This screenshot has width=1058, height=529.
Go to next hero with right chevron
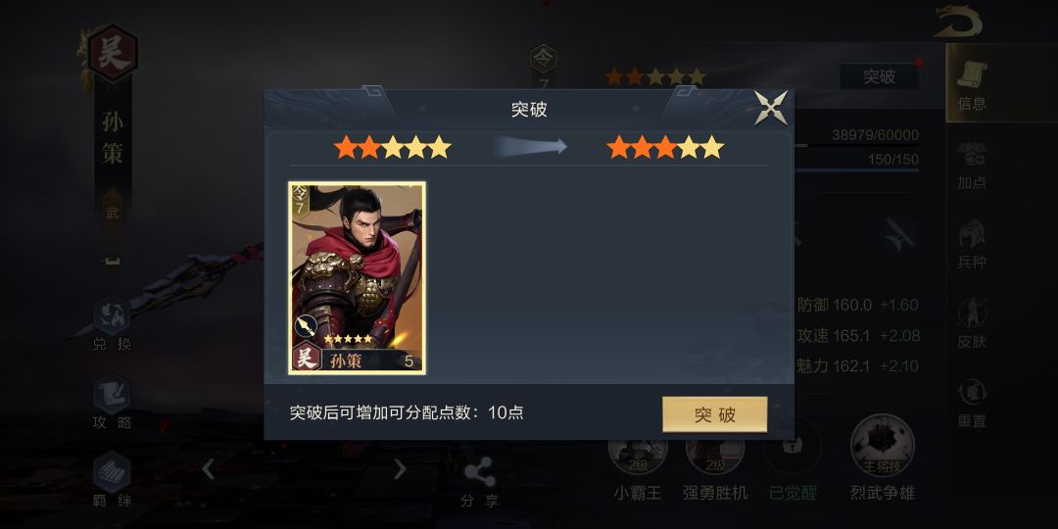pos(400,468)
